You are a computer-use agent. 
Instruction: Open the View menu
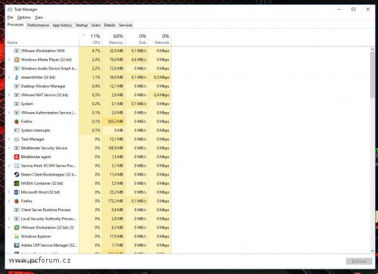(39, 17)
